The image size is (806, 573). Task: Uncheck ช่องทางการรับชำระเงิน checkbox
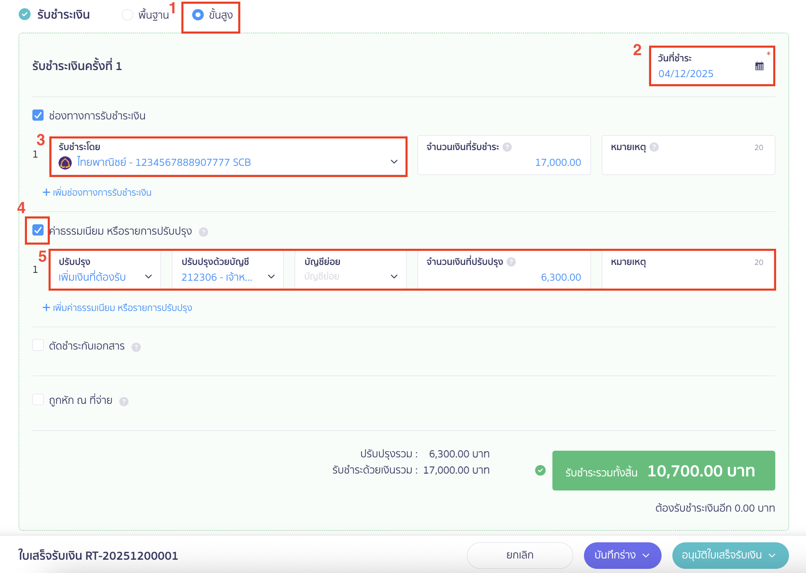[38, 115]
